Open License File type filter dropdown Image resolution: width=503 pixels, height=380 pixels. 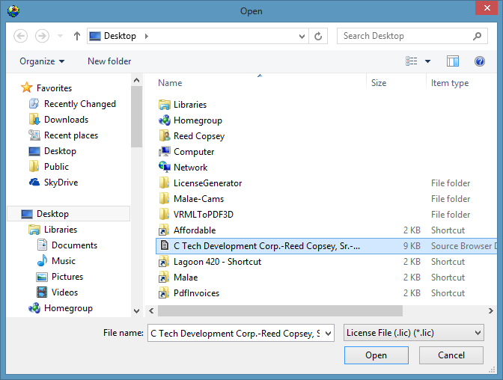pyautogui.click(x=413, y=333)
